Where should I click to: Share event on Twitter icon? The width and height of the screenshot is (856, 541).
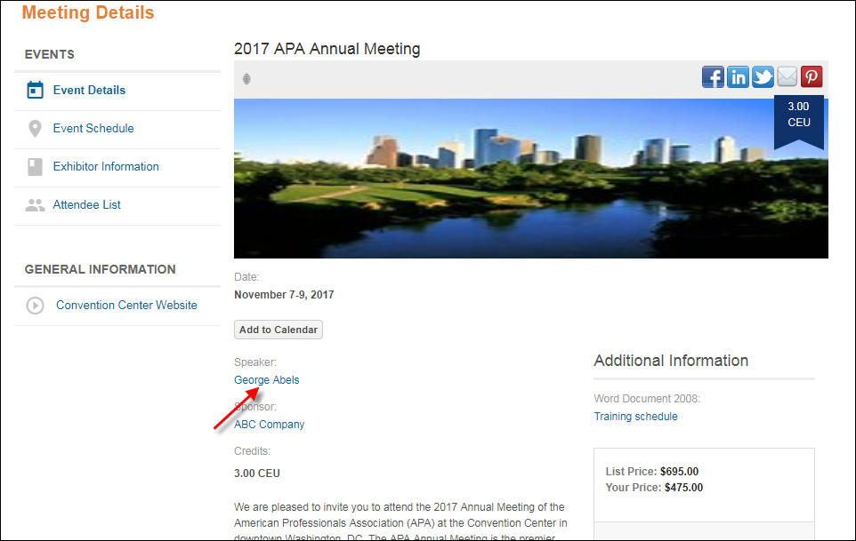coord(763,76)
